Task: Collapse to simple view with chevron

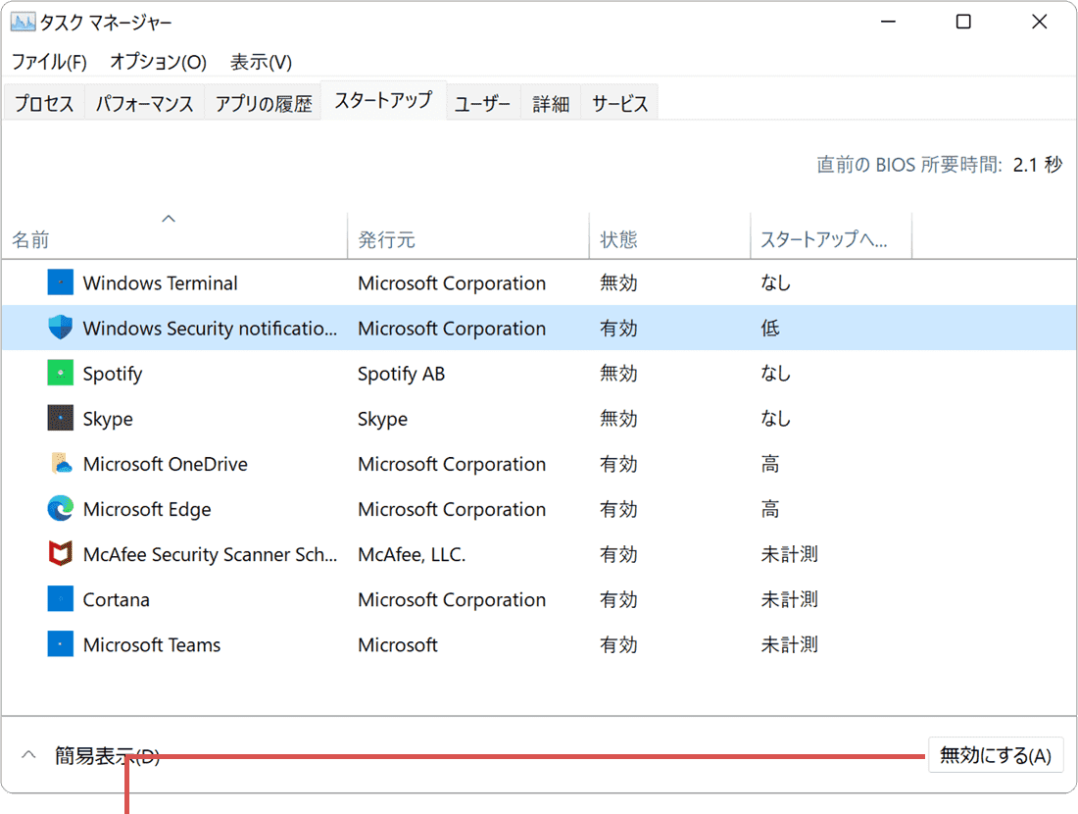Action: point(28,755)
